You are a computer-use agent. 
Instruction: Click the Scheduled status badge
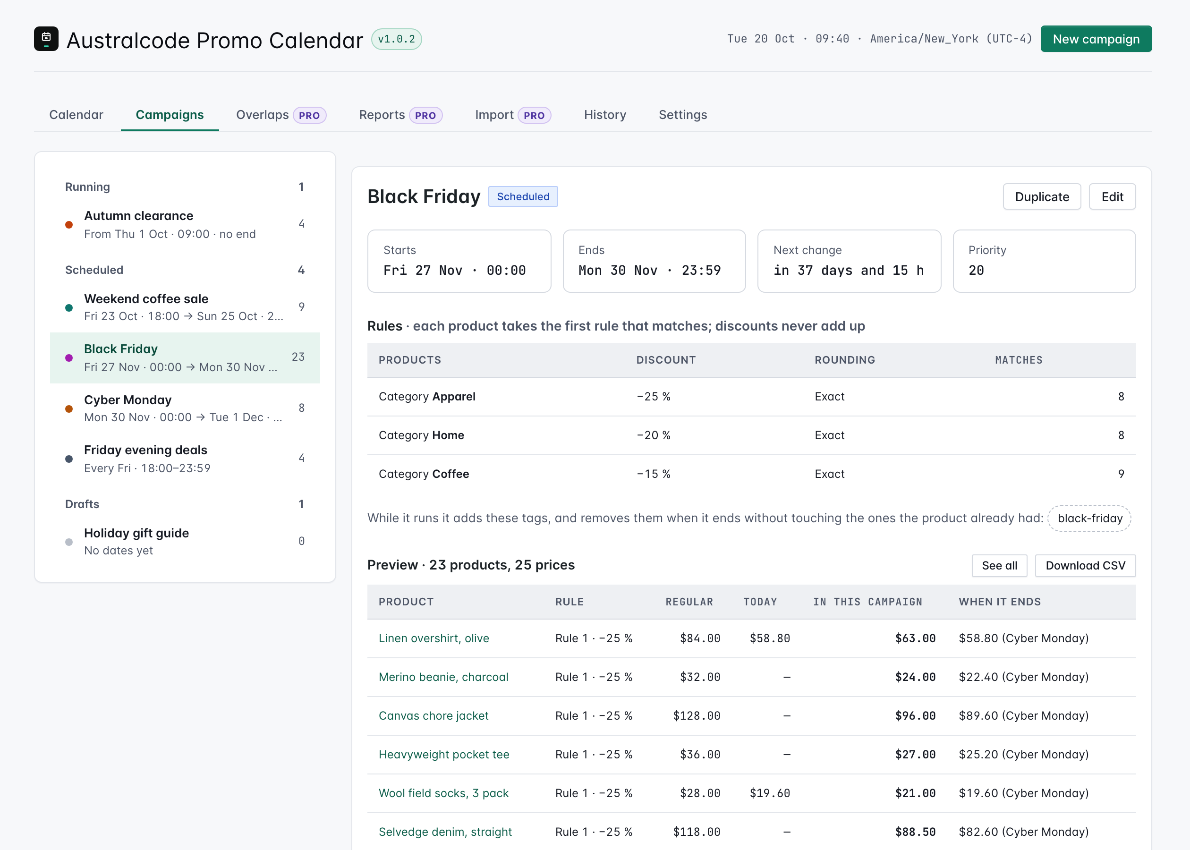click(523, 196)
